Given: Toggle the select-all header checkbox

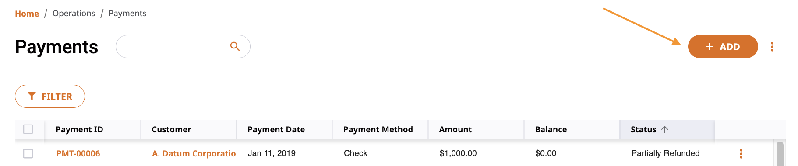Looking at the screenshot, I should tap(28, 129).
